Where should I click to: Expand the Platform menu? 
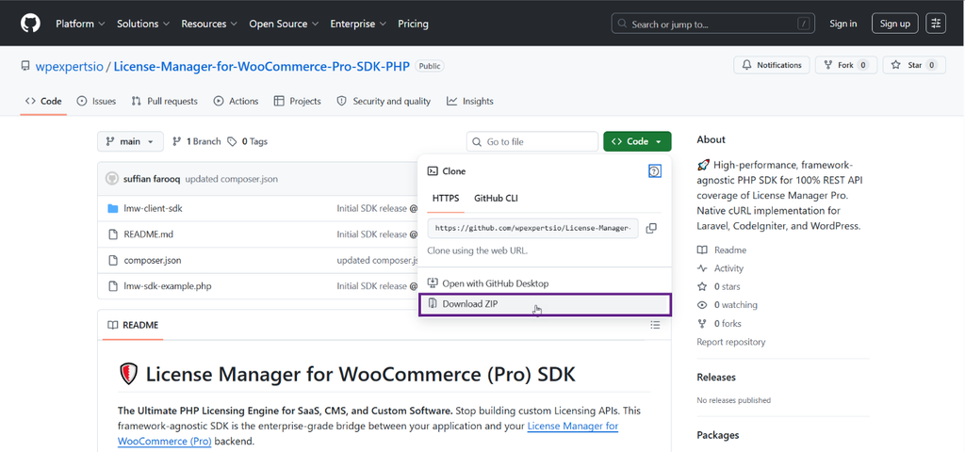81,24
